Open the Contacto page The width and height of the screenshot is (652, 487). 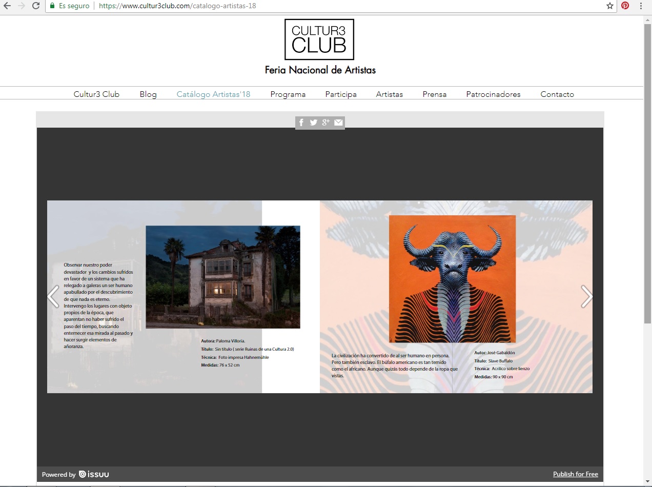(557, 94)
